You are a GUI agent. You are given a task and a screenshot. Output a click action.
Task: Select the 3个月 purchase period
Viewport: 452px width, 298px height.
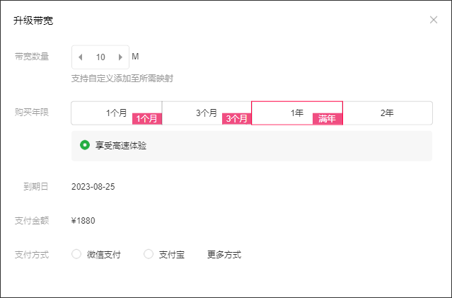206,113
